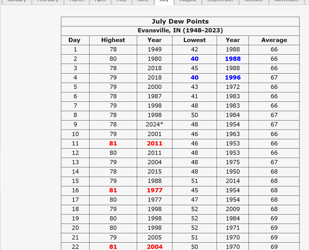Click the year 2005 in the day 21 row

[x=154, y=238]
